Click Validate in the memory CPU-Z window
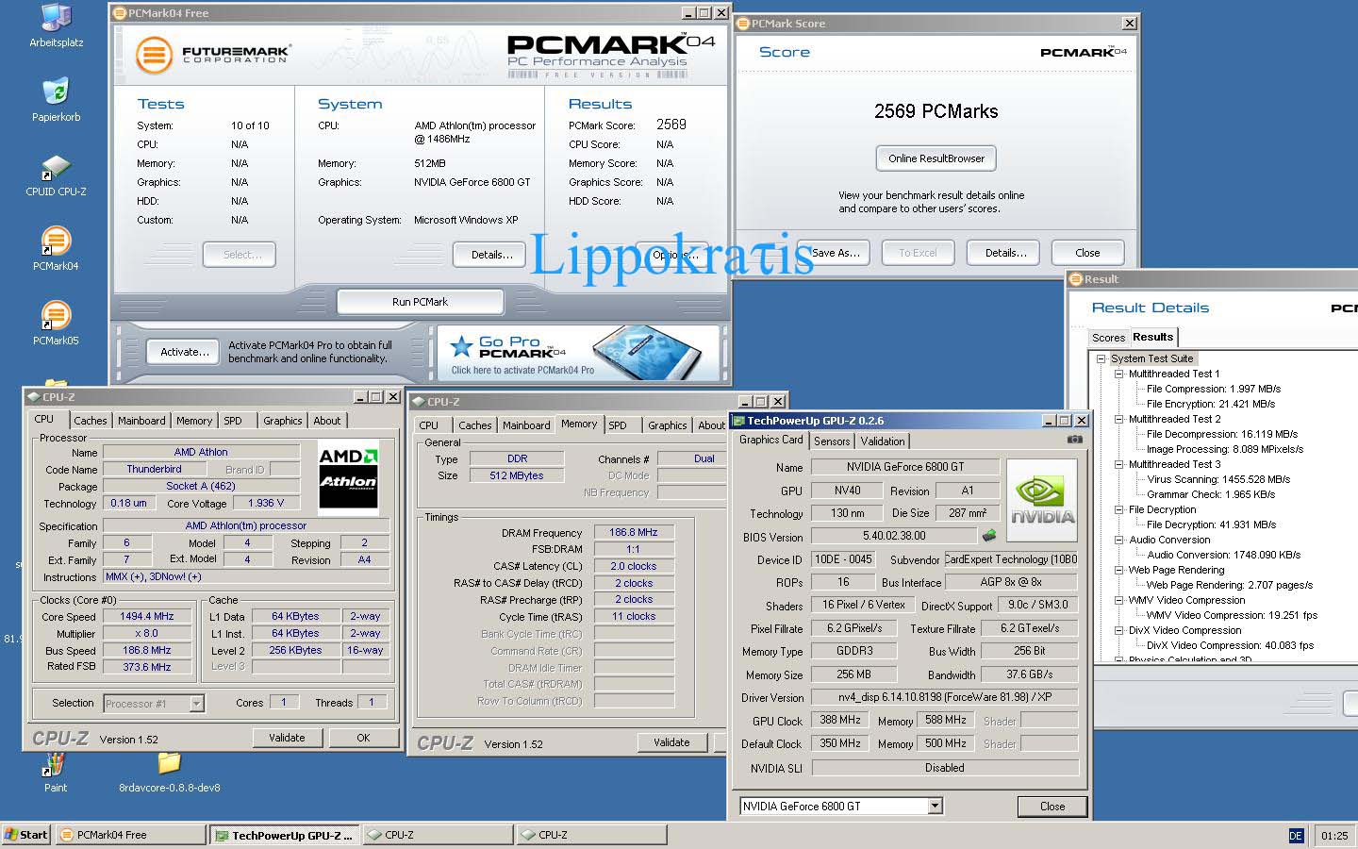1358x849 pixels. tap(671, 742)
